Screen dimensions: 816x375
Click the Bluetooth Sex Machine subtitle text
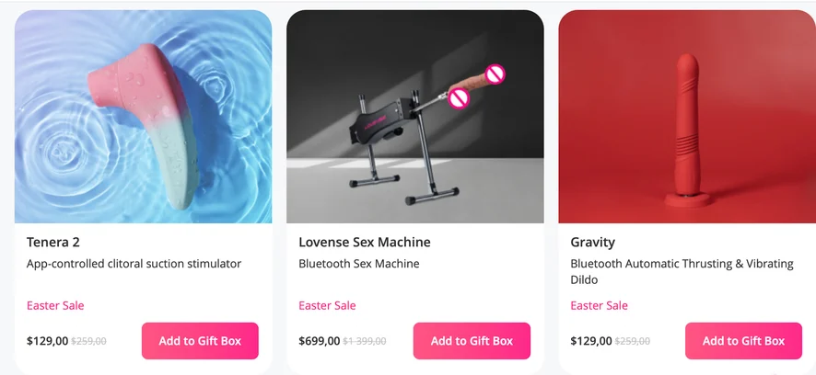[359, 264]
